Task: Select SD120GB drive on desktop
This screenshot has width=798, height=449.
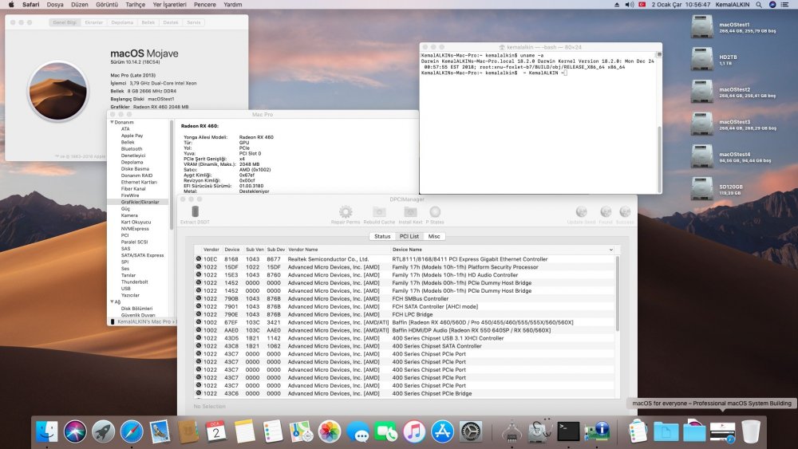Action: 701,189
